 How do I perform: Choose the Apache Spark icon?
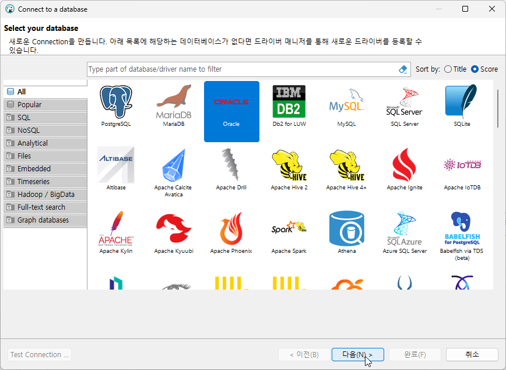pos(289,228)
